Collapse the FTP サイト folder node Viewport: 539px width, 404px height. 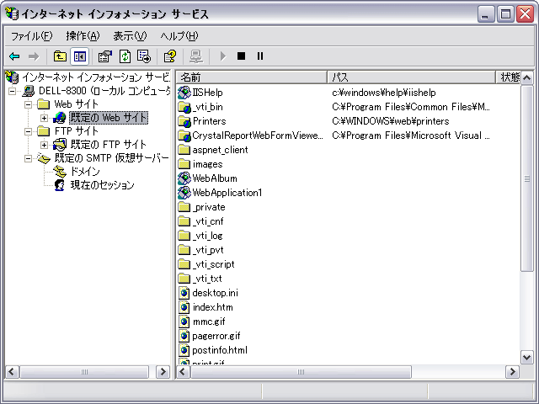coord(28,131)
